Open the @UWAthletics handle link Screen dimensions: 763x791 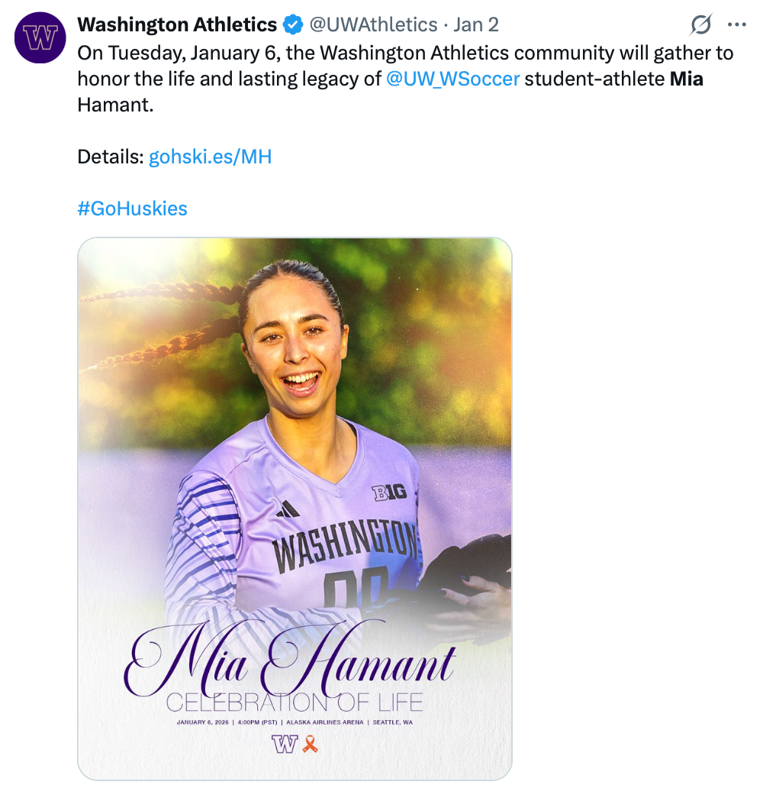373,25
